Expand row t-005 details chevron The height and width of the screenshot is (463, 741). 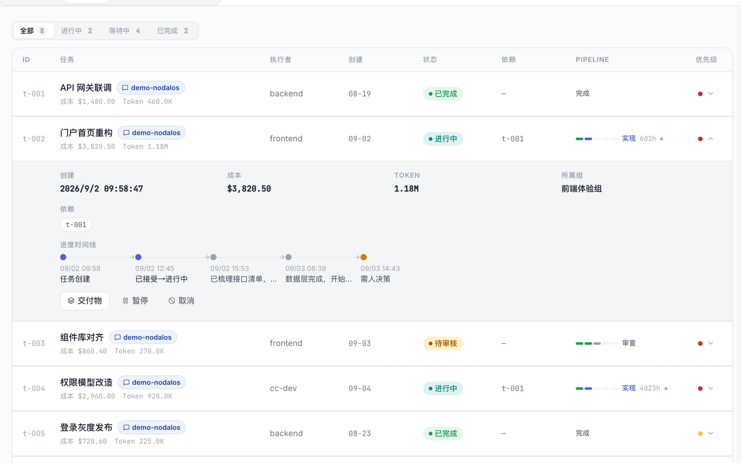[x=711, y=433]
